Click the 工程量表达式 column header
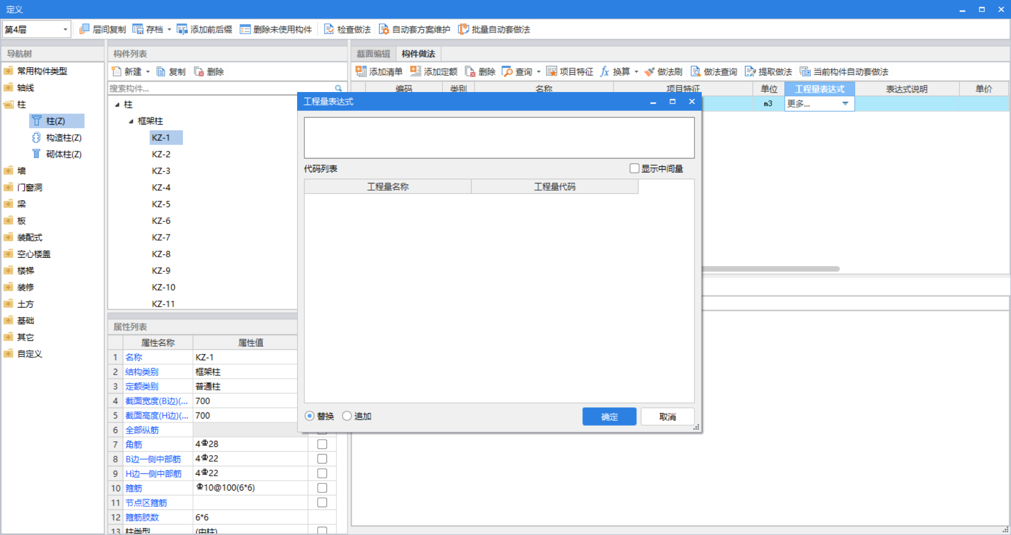The height and width of the screenshot is (535, 1011). 820,89
